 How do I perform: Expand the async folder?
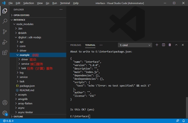pos(38,108)
